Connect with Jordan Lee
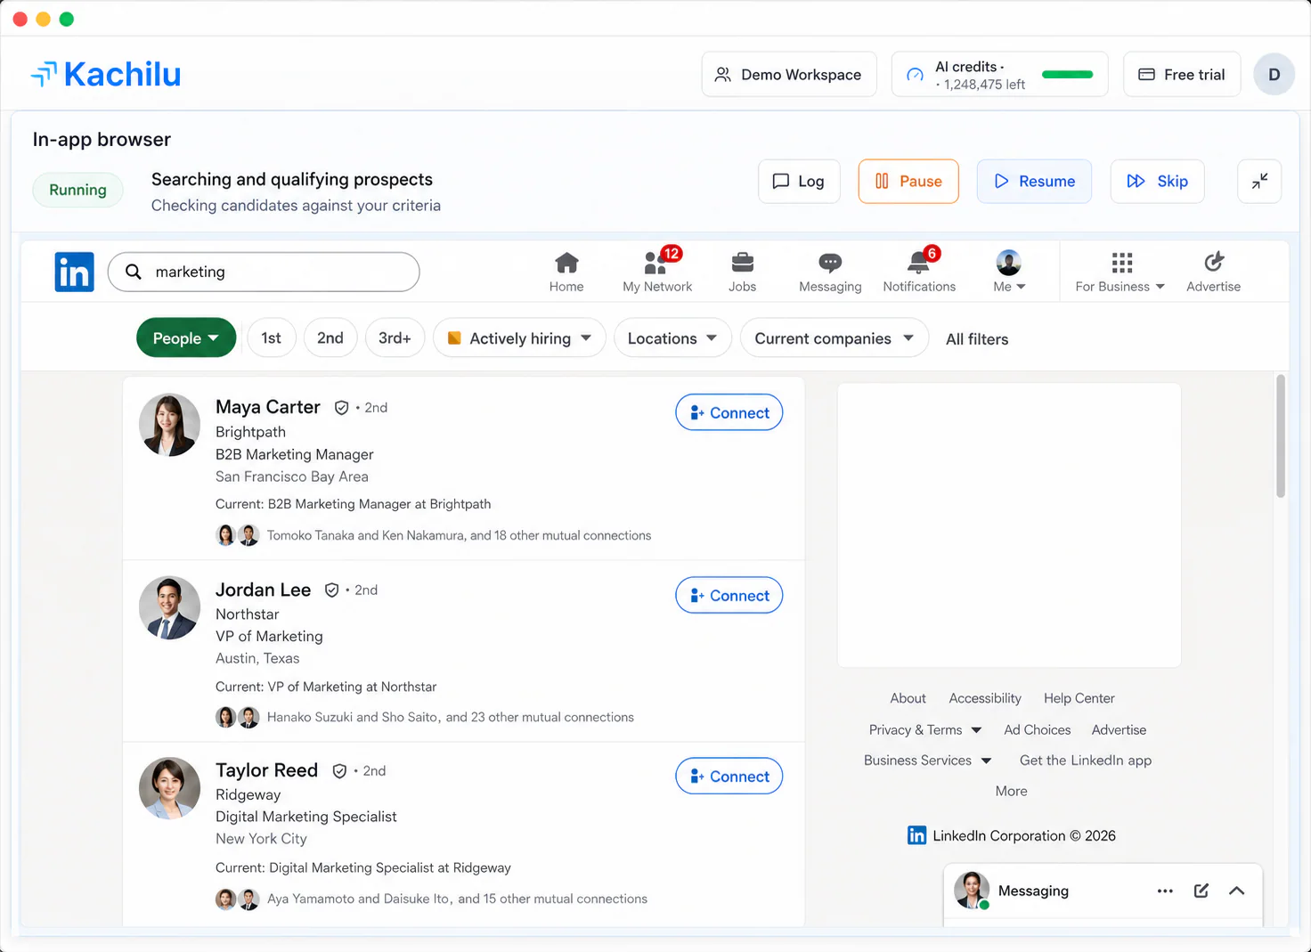The height and width of the screenshot is (952, 1311). (729, 595)
